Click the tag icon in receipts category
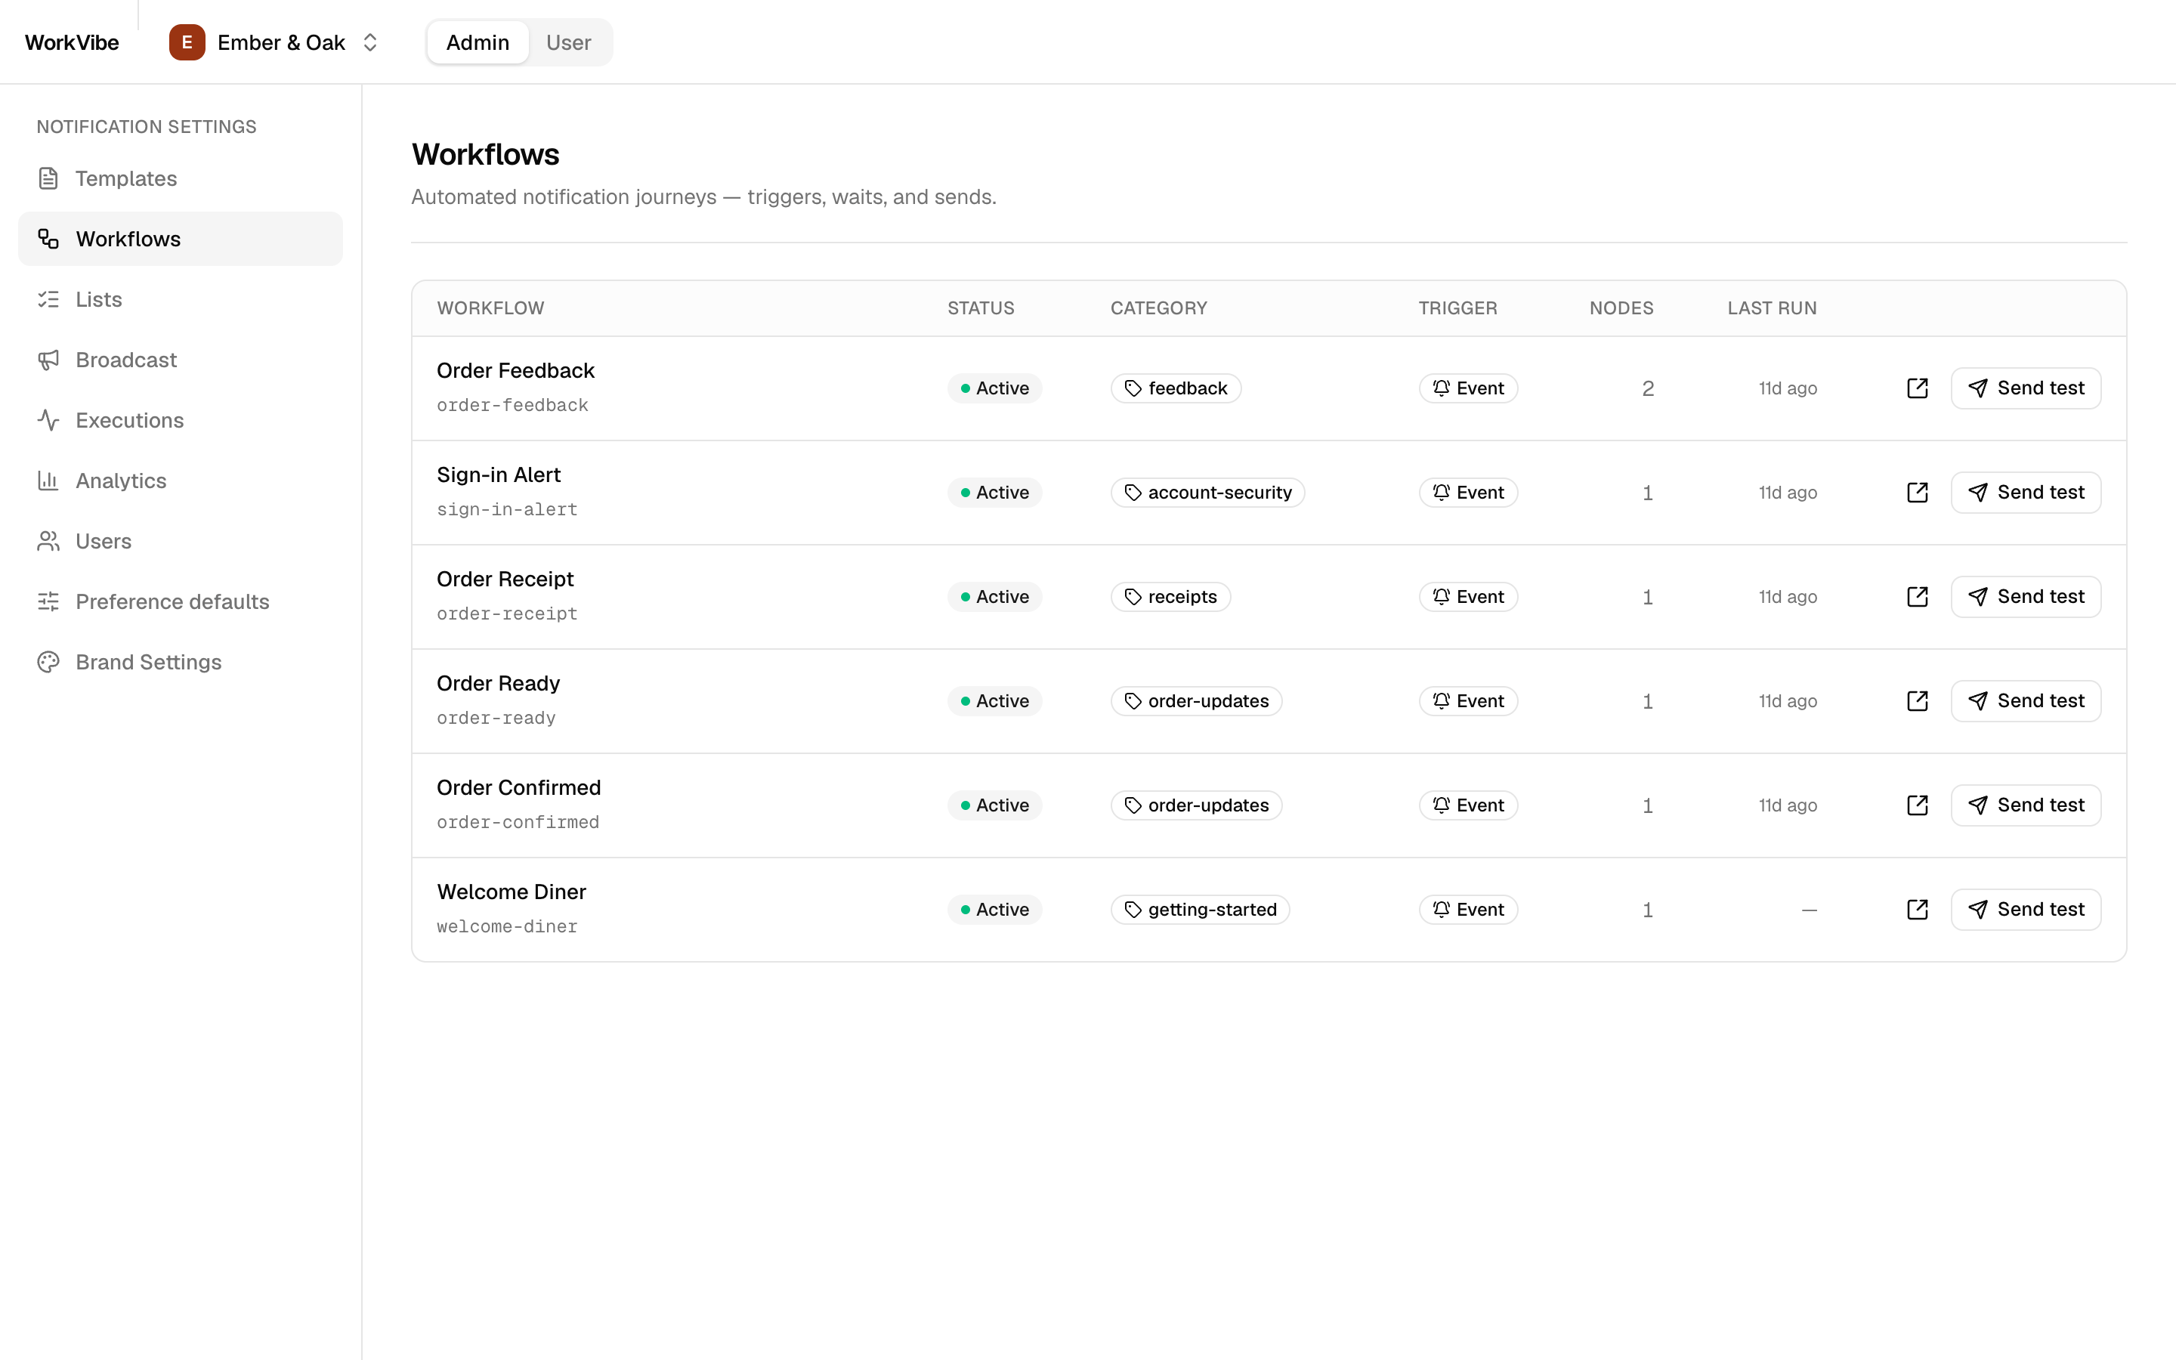Screen dimensions: 2176x1360 coord(1133,596)
